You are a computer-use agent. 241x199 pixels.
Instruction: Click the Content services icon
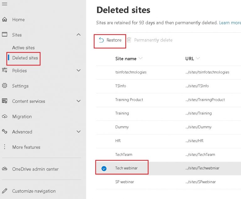4,101
